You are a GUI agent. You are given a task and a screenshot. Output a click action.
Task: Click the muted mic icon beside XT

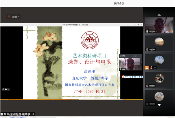[x=151, y=68]
